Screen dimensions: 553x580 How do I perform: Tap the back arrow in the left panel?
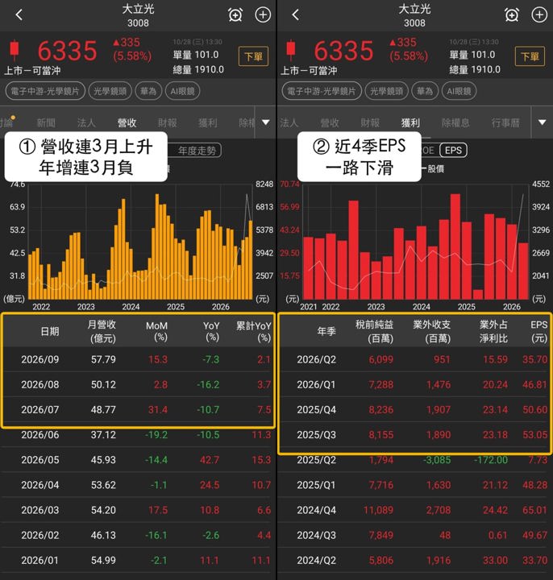[19, 14]
